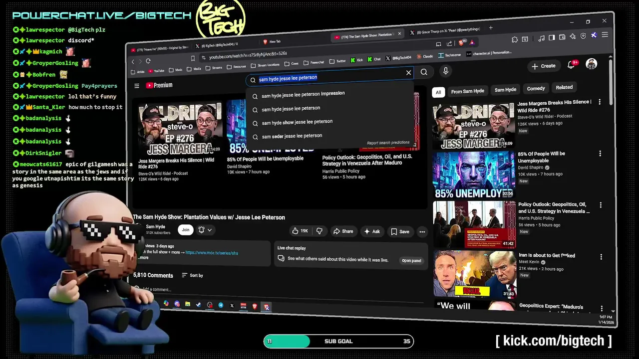Image resolution: width=639 pixels, height=359 pixels.
Task: Open the Claude bookmark
Action: pos(425,57)
